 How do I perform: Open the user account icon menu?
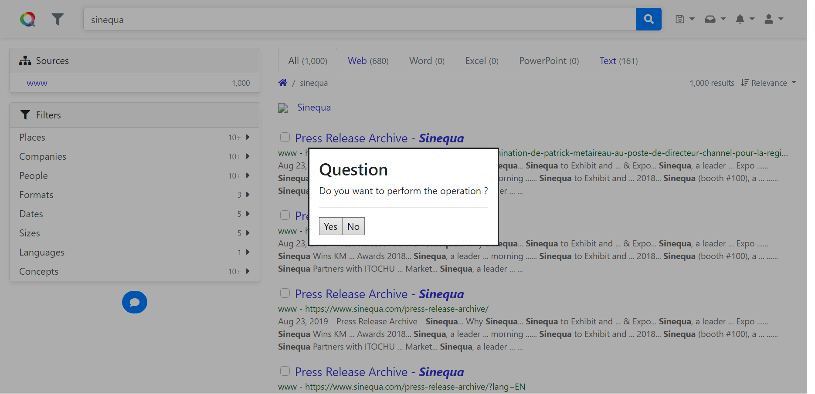click(774, 19)
